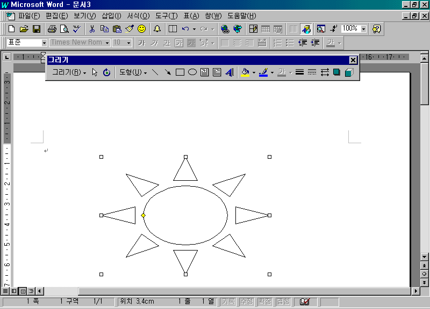Open the 파일(F) menu
The width and height of the screenshot is (430, 309).
29,16
